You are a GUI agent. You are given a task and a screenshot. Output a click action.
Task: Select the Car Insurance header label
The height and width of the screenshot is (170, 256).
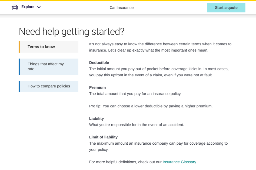(121, 8)
